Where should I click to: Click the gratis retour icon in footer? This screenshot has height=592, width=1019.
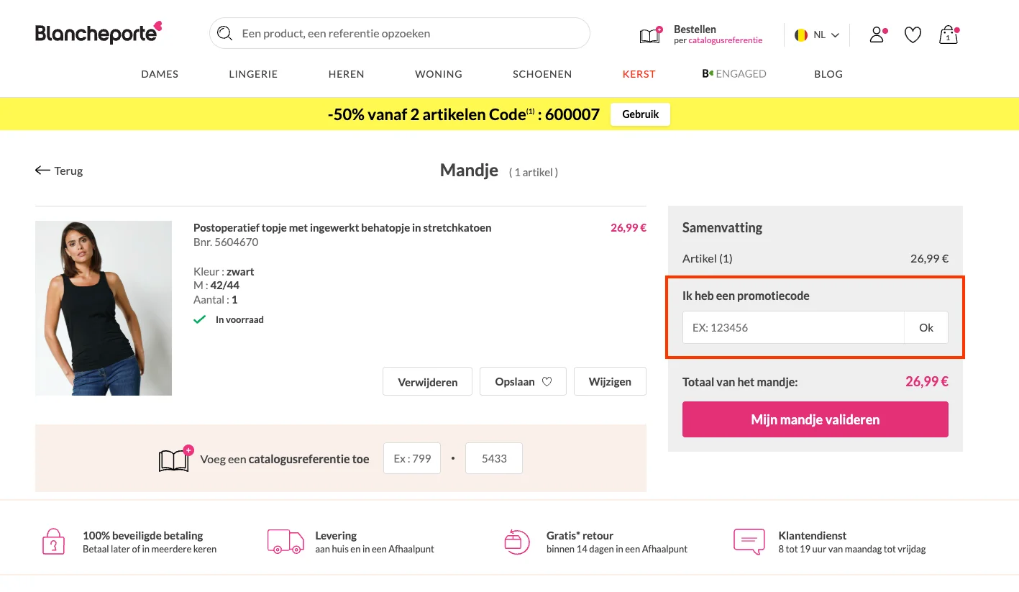click(516, 541)
